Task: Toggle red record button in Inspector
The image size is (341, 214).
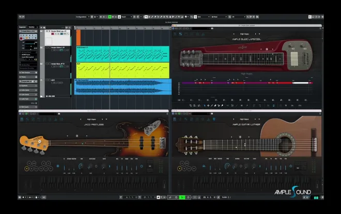Action: (21, 39)
